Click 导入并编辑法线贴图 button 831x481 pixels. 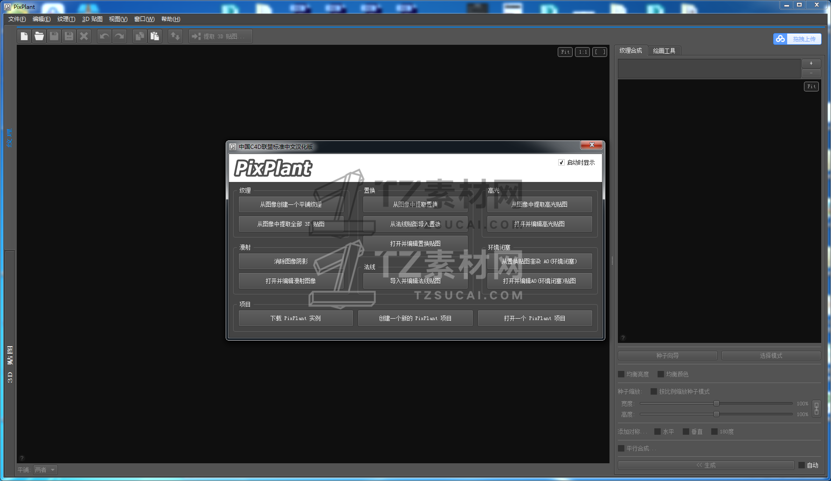tap(415, 281)
